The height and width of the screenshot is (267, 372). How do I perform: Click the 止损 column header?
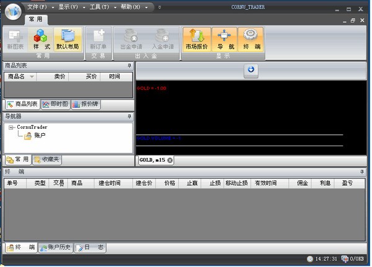click(x=213, y=183)
